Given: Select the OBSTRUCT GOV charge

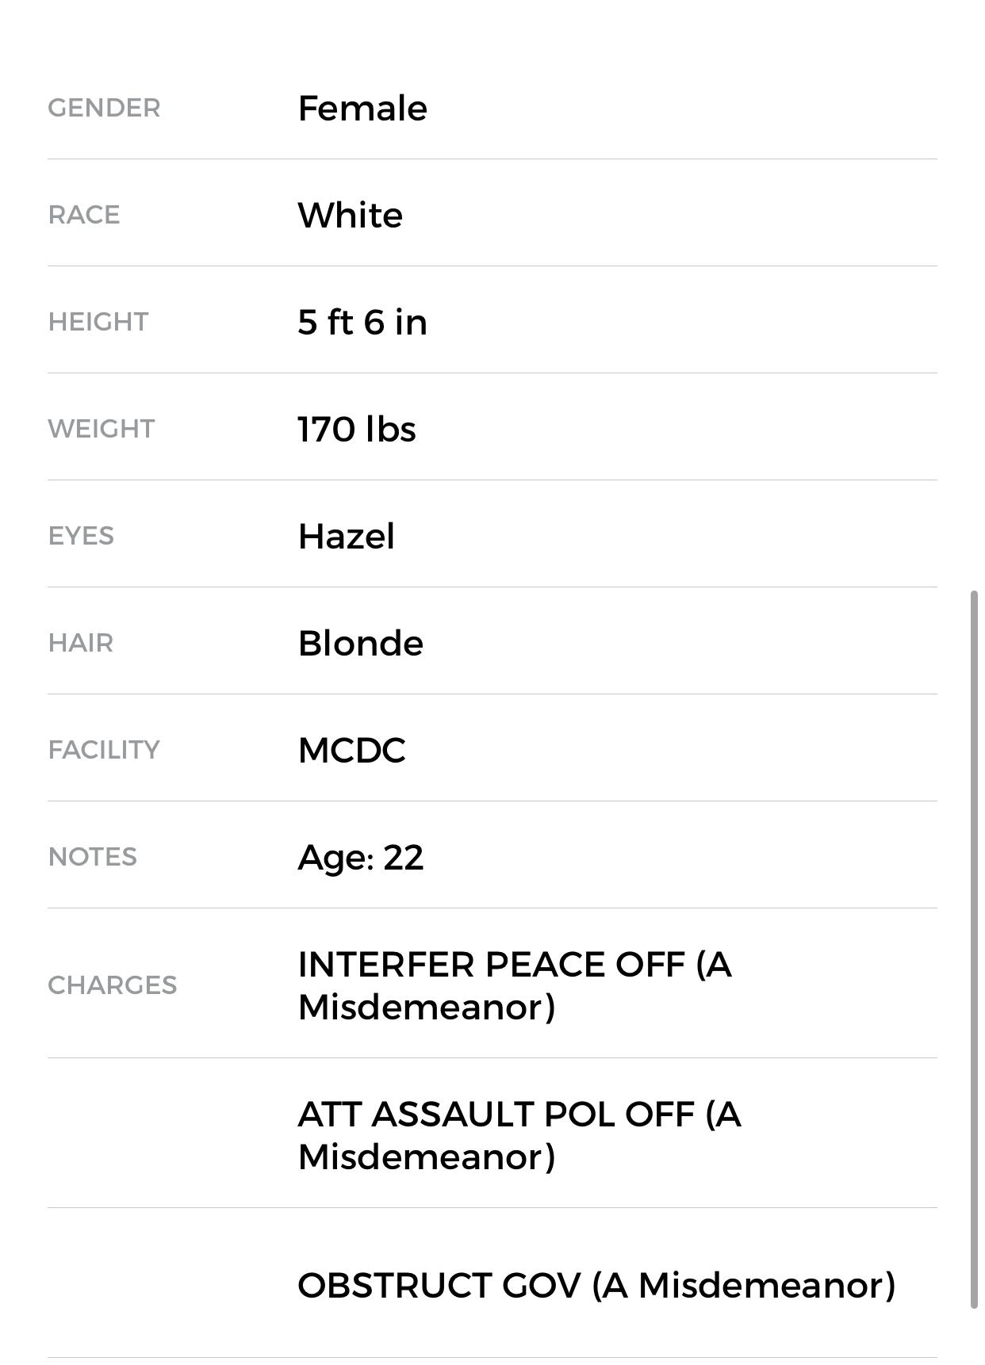Looking at the screenshot, I should click(x=596, y=1286).
